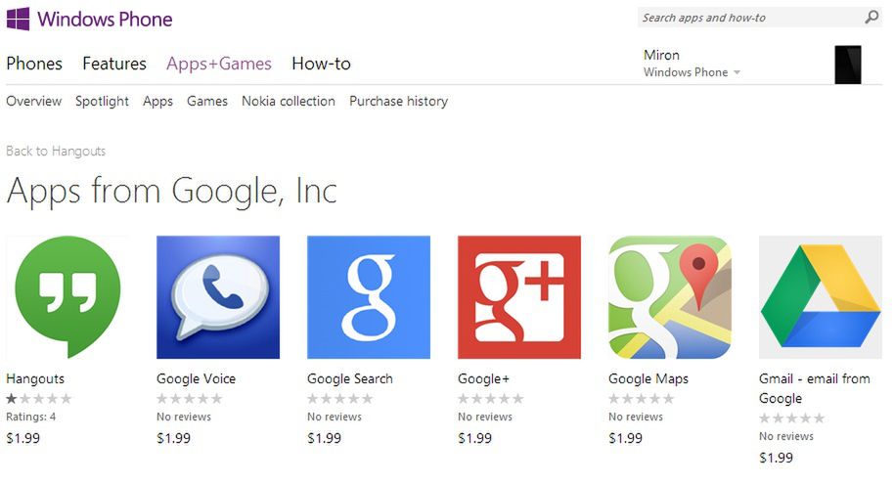Open the Google Voice app icon
Viewport: 894px width, 485px height.
[218, 297]
